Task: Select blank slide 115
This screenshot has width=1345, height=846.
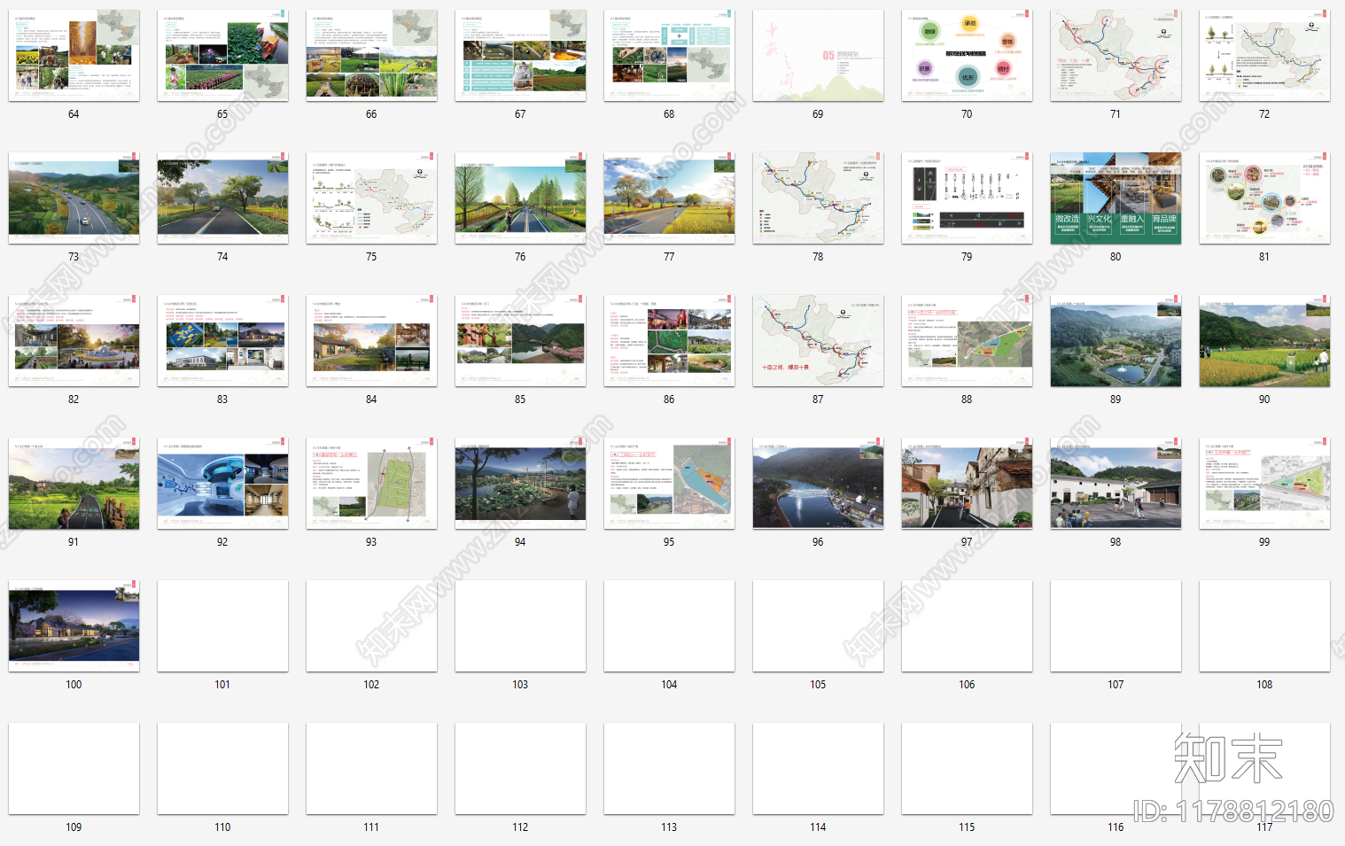Action: coord(967,768)
